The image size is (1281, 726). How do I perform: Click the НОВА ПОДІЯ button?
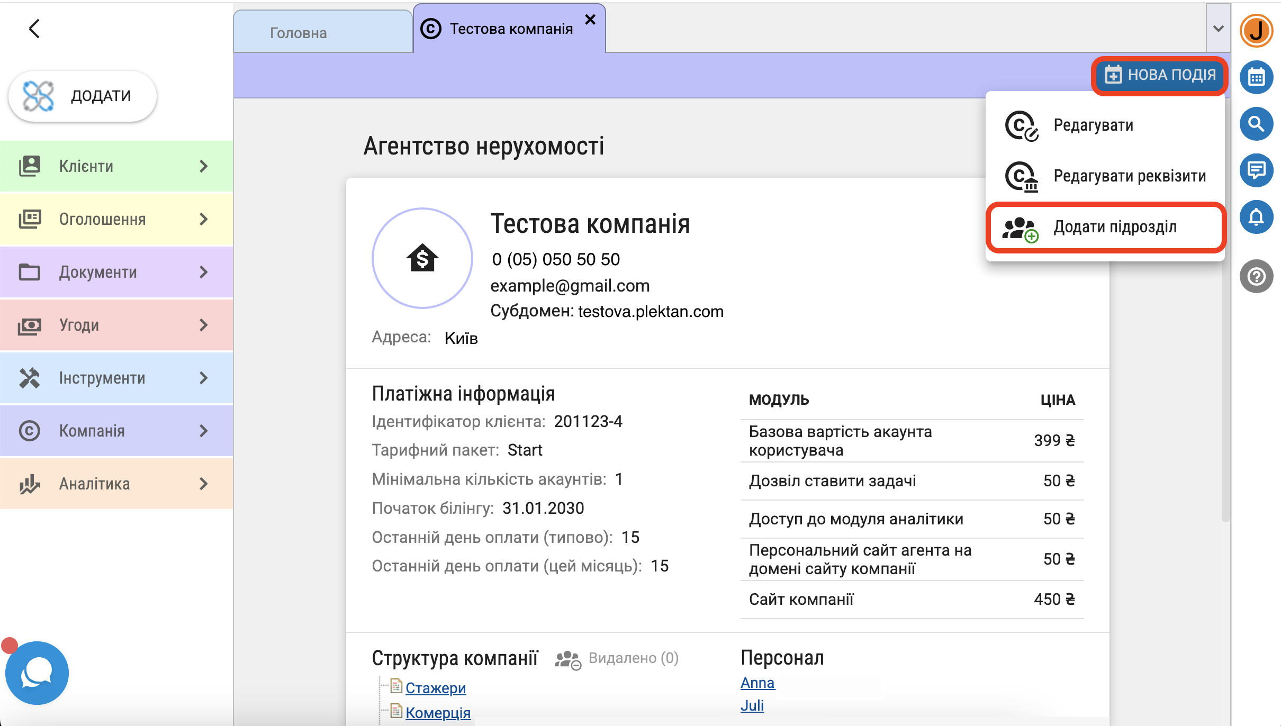(1160, 75)
